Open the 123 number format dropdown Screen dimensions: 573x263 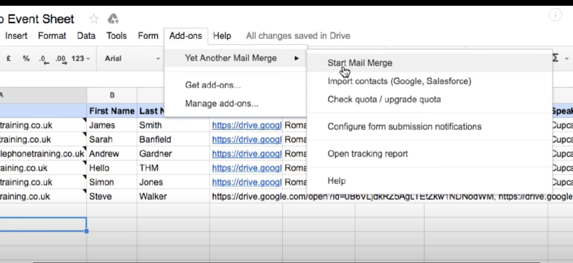(x=80, y=59)
